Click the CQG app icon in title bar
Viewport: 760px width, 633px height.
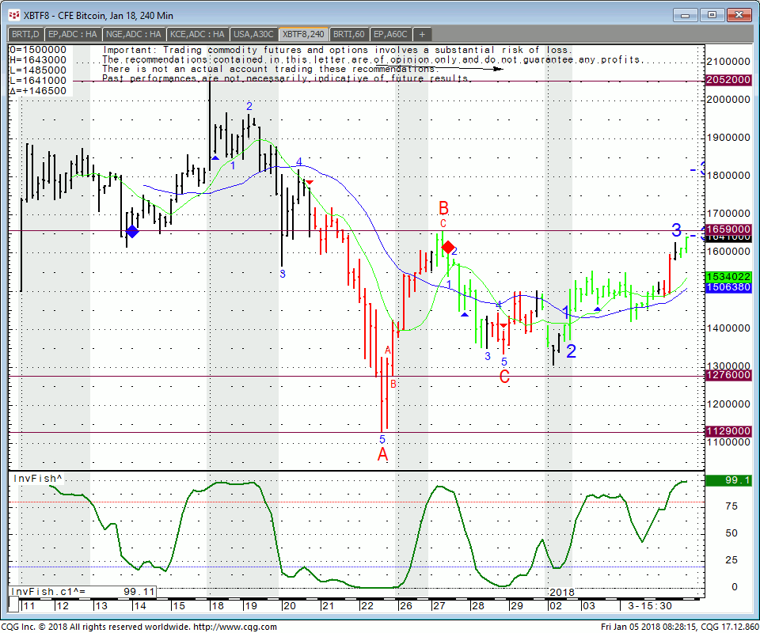(14, 16)
